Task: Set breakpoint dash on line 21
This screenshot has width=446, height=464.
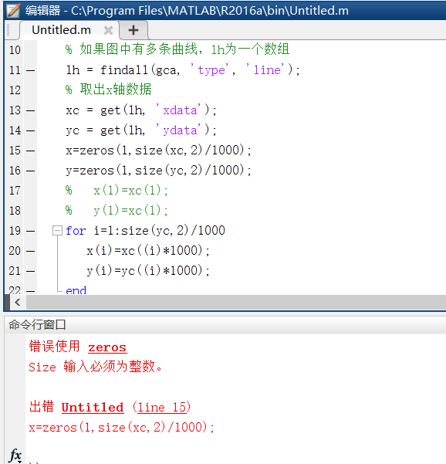Action: (x=30, y=271)
